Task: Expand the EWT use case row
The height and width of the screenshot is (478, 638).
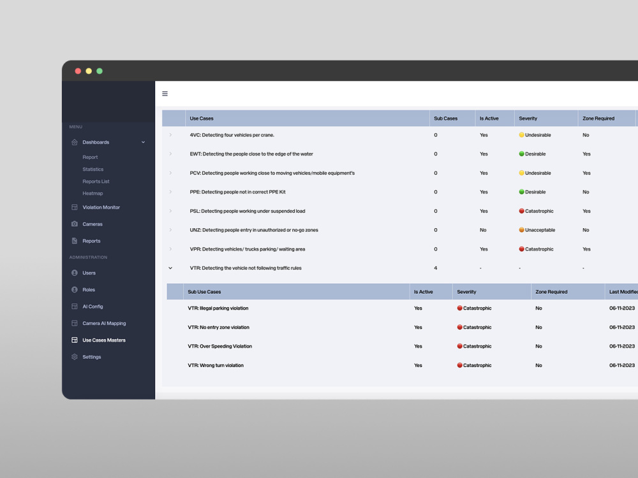Action: (x=170, y=154)
